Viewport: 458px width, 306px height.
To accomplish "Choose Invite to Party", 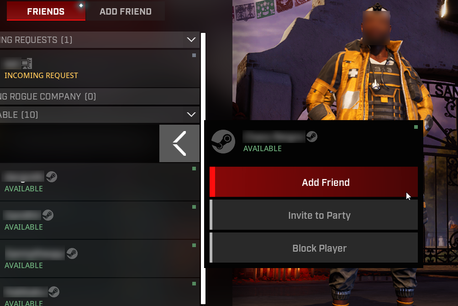I will (314, 215).
